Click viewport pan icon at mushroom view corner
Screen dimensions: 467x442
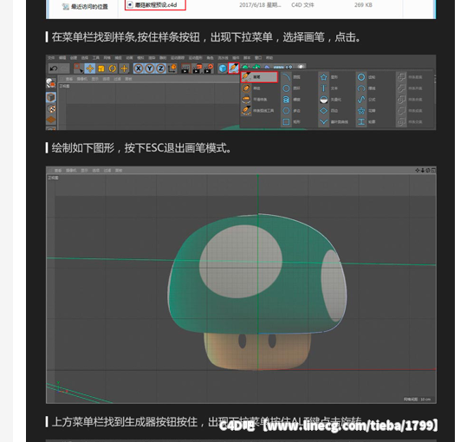tap(418, 170)
